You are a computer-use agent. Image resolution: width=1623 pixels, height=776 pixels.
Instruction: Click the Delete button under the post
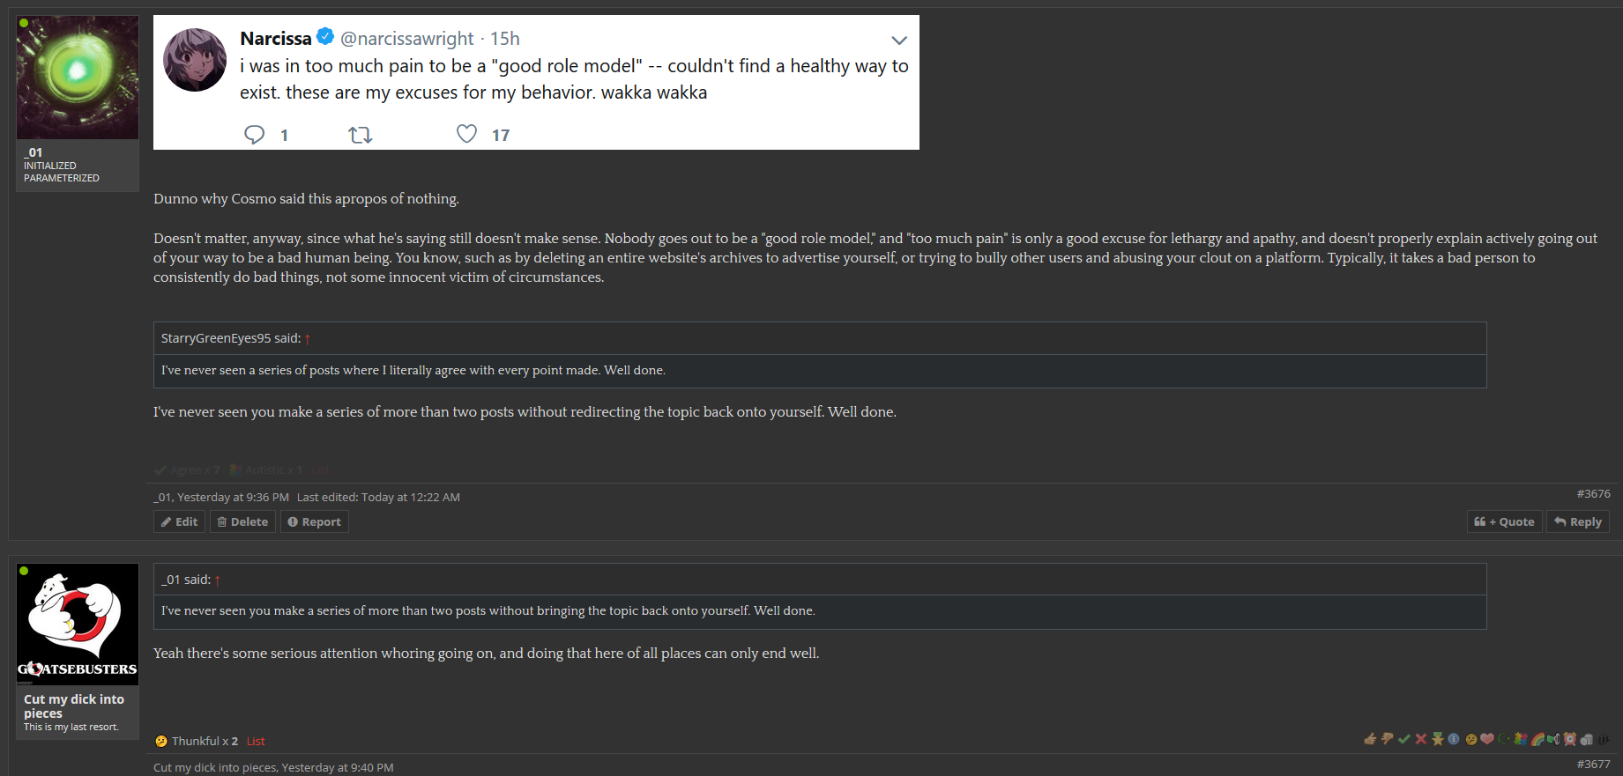(x=242, y=521)
